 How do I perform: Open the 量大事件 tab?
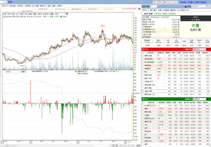pos(153,10)
